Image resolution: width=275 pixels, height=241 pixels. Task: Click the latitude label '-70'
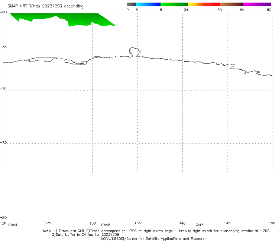coord(3,89)
